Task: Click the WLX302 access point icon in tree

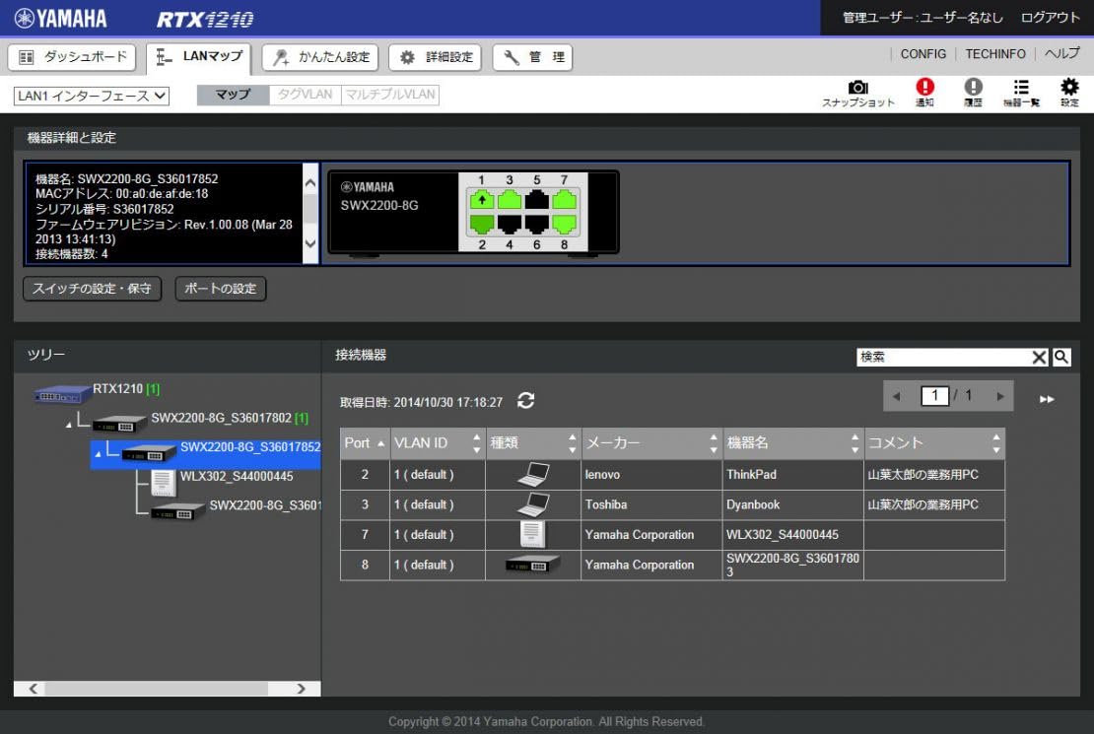Action: pyautogui.click(x=164, y=483)
